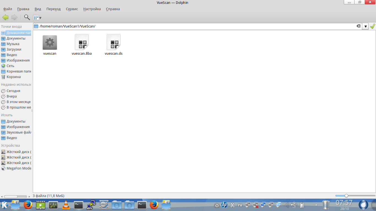Go back with the green Back arrow
The image size is (376, 211).
[x=6, y=18]
